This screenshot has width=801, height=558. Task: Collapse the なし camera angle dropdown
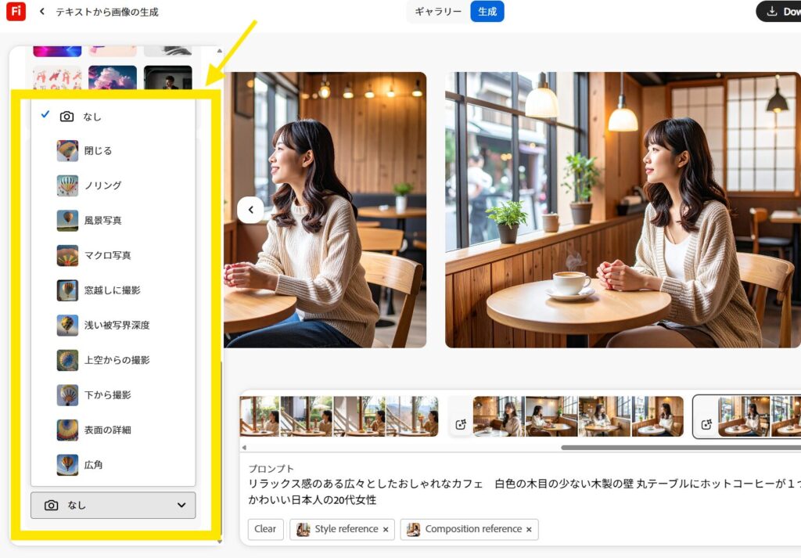point(113,506)
